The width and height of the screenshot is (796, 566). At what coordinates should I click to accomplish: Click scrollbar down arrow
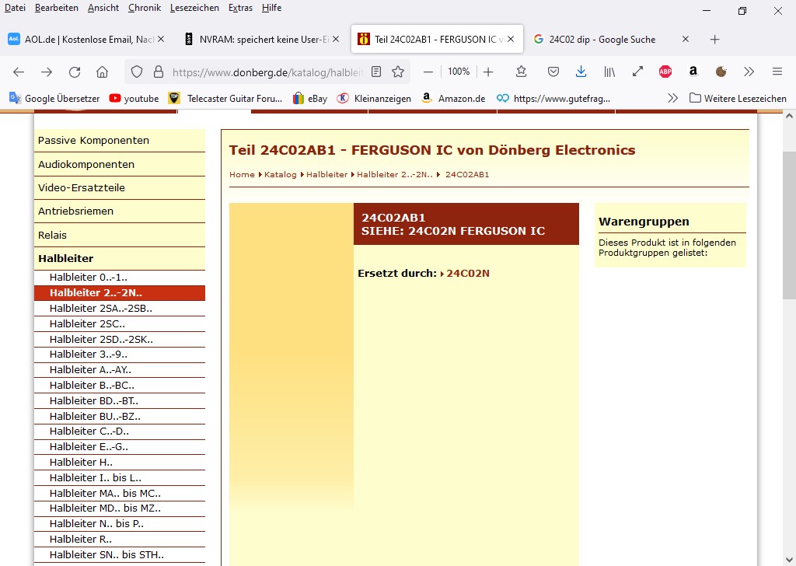(x=789, y=560)
